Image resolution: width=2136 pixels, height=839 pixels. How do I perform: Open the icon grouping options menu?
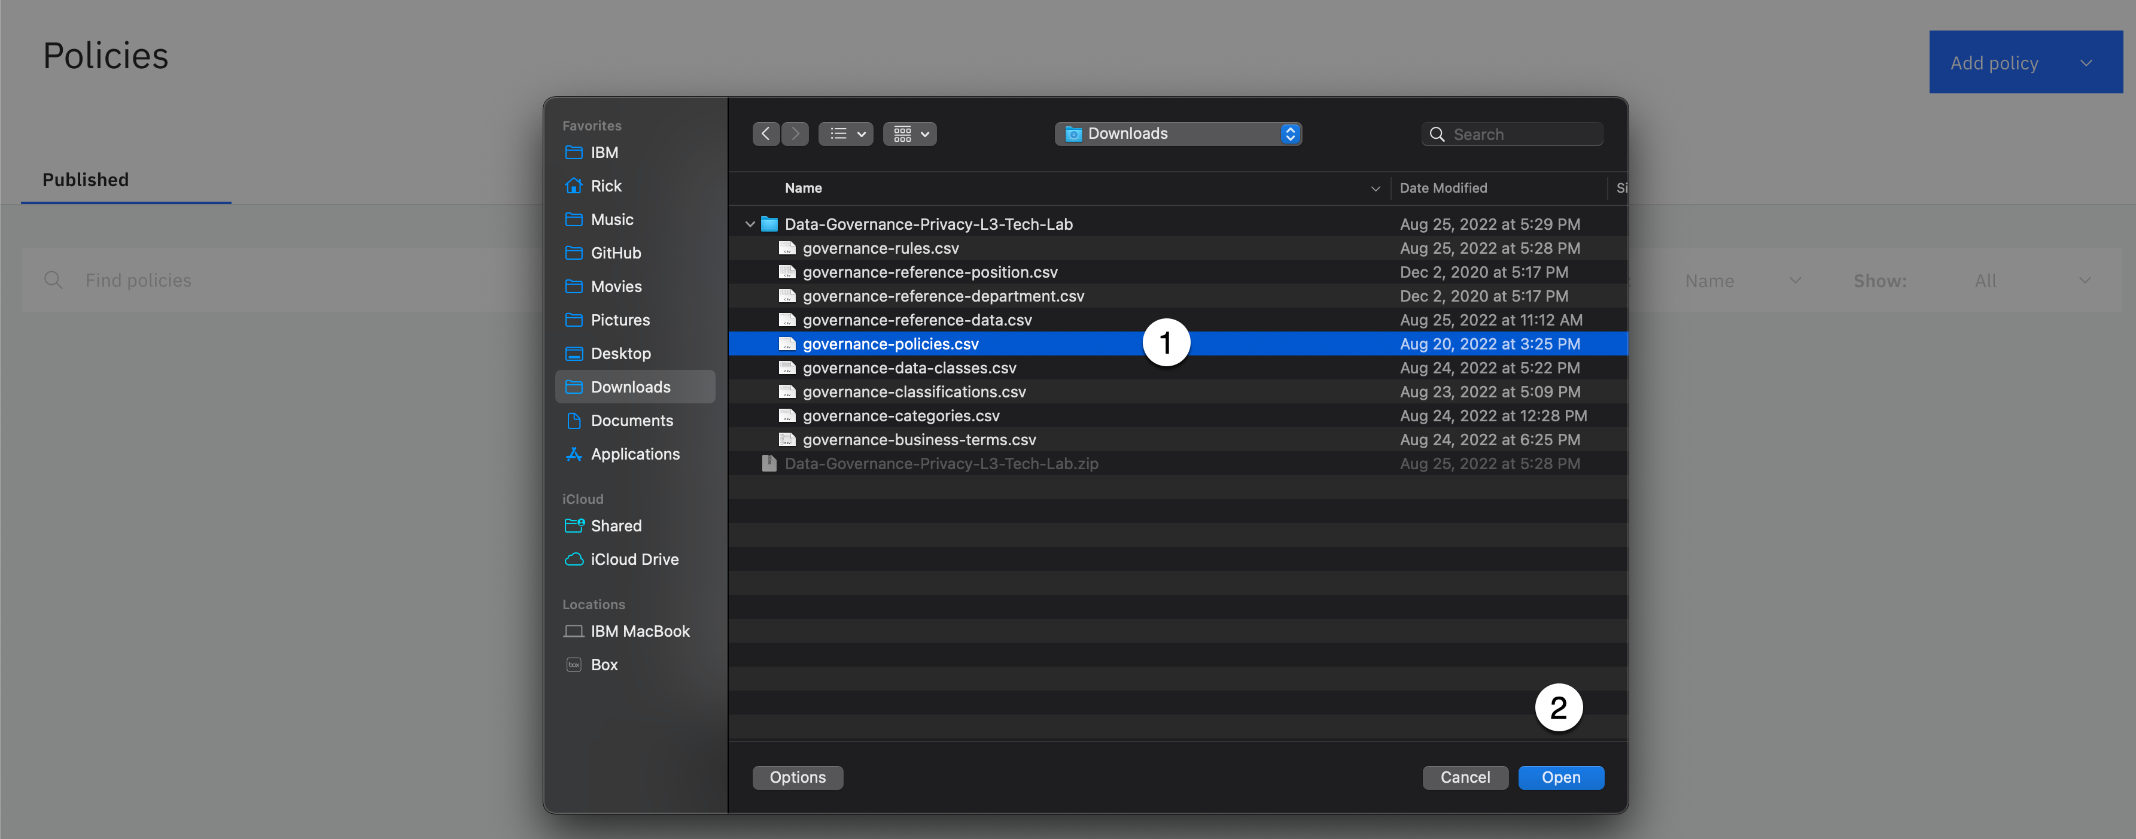[909, 133]
